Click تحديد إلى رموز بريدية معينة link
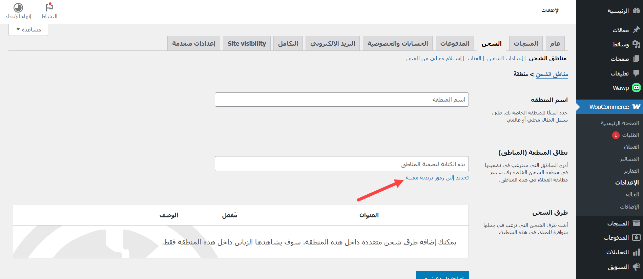This screenshot has width=643, height=279. pos(437,178)
